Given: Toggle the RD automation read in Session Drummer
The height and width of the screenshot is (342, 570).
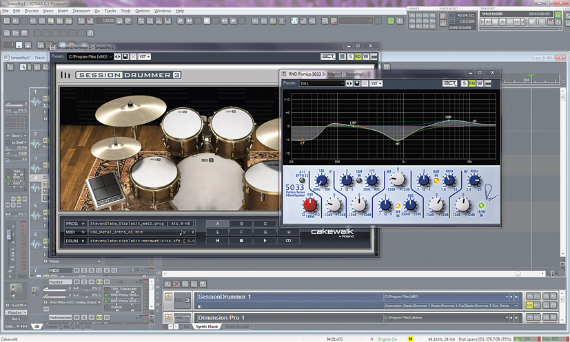Looking at the screenshot, I should click(x=358, y=56).
